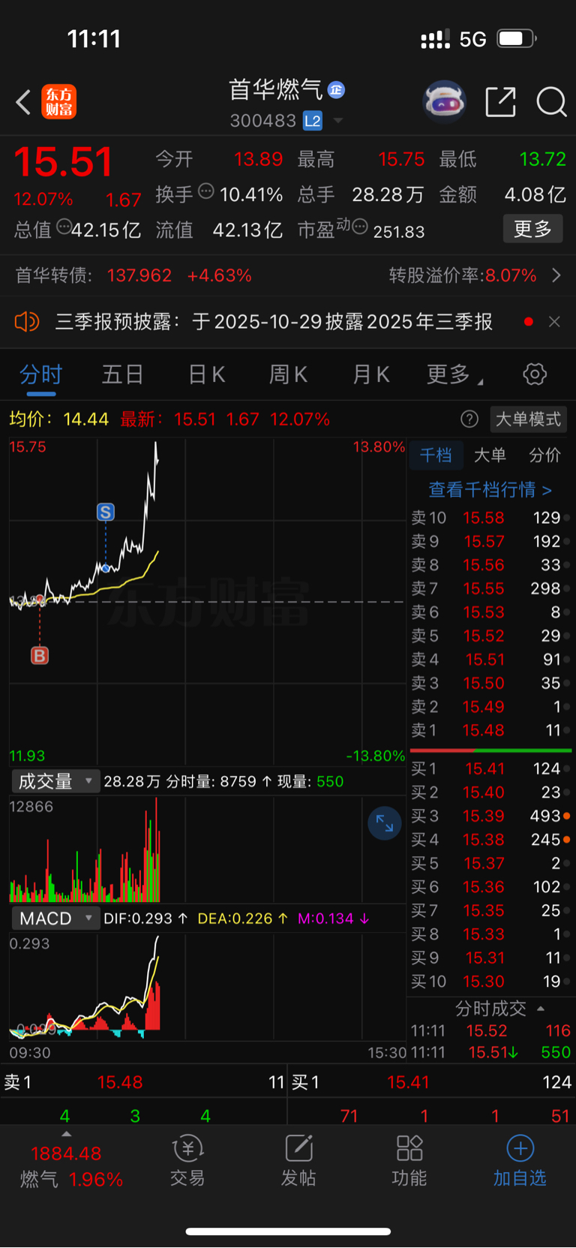
Task: Dismiss the 三季报 notice with X
Action: [x=554, y=322]
